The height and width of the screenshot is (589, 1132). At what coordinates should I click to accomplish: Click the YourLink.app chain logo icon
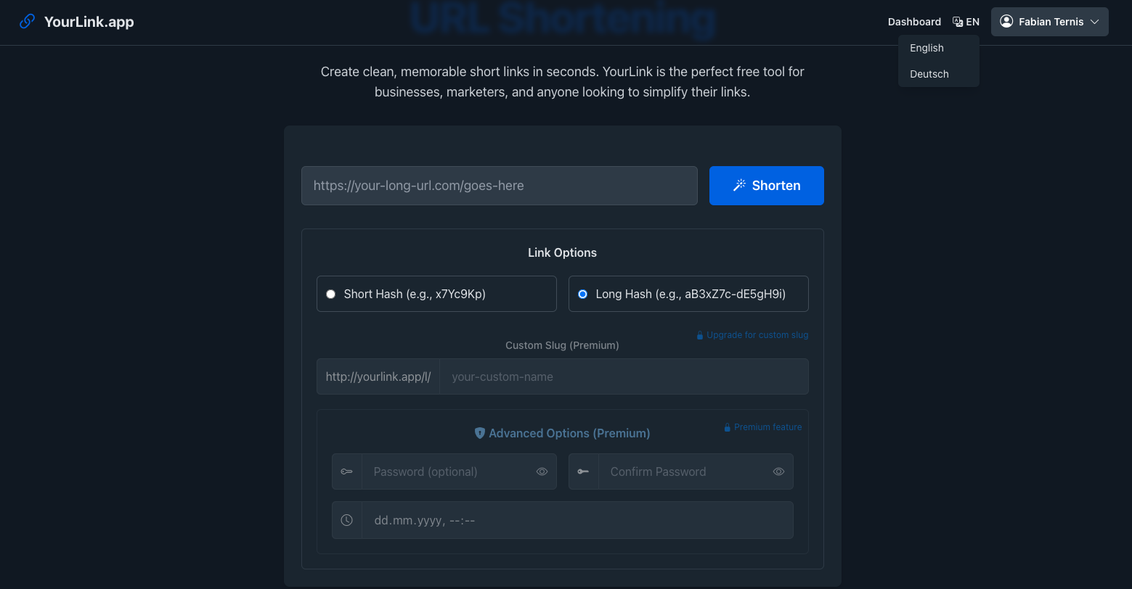tap(27, 22)
